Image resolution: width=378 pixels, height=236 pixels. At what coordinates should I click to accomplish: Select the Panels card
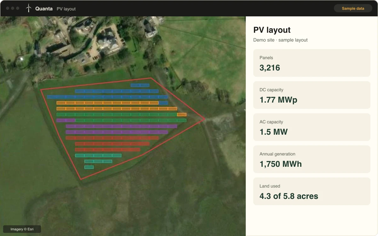pyautogui.click(x=312, y=63)
